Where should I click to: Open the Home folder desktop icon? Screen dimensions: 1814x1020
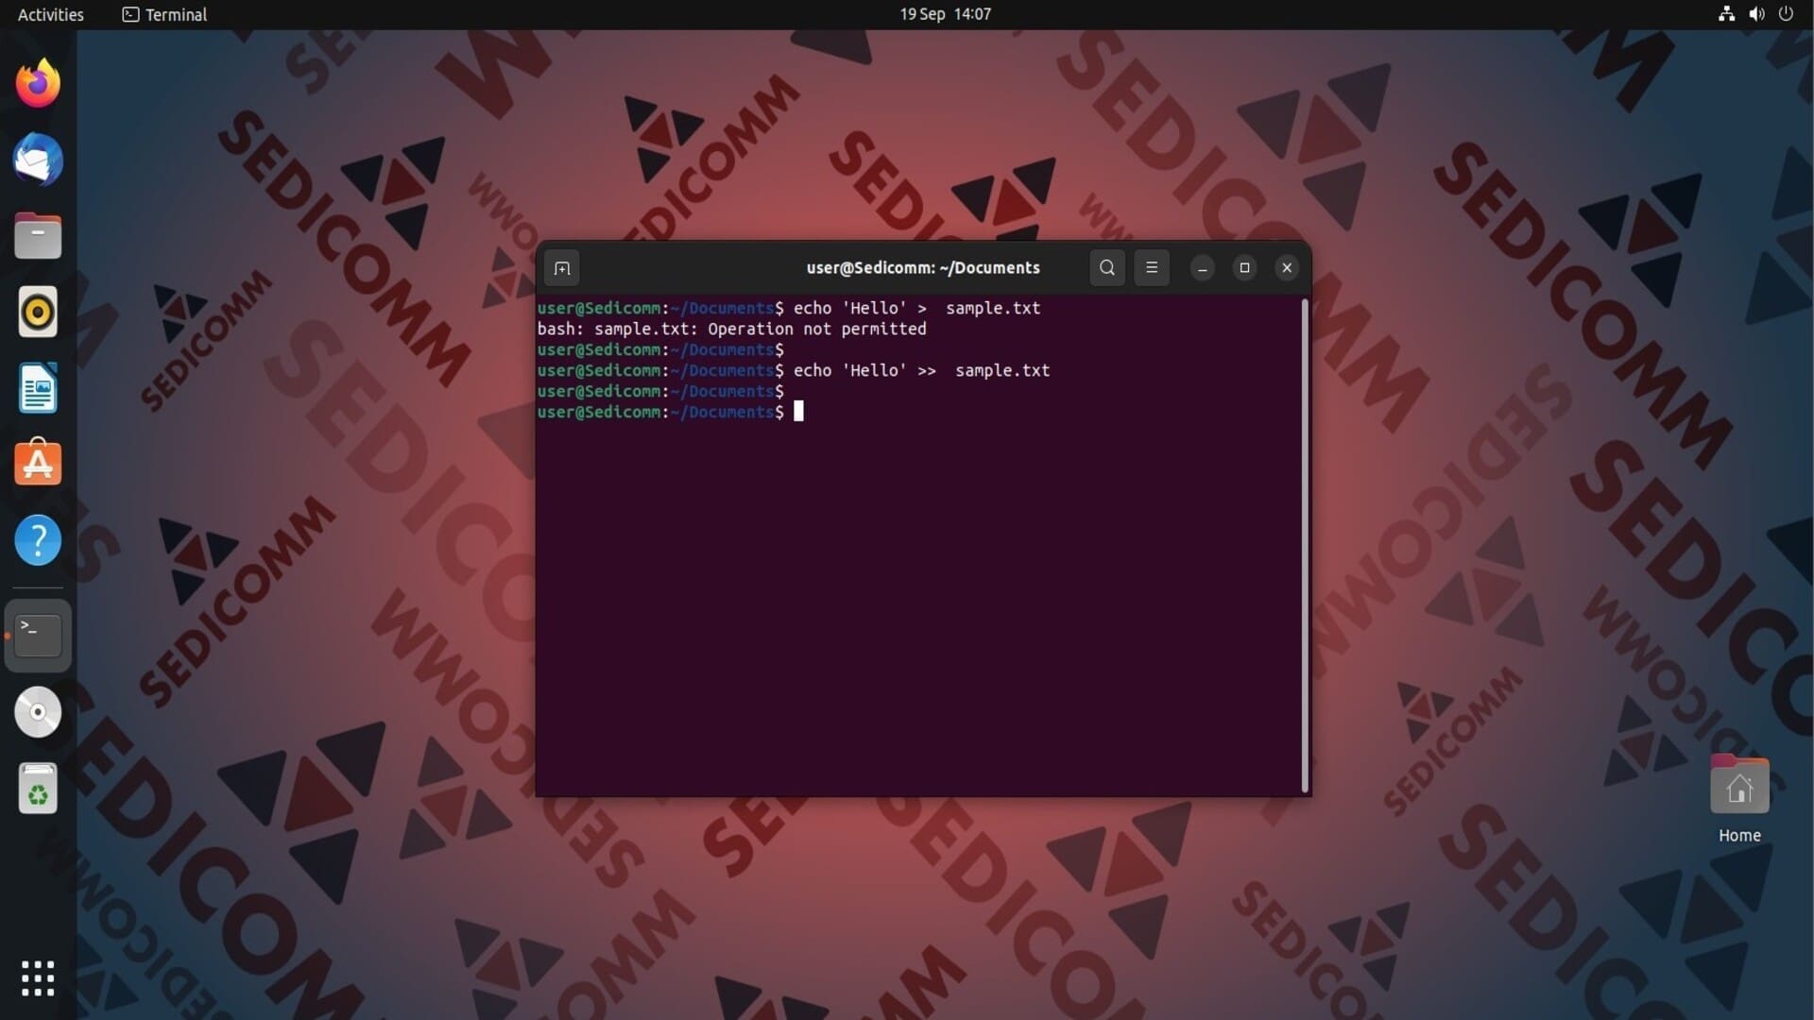[x=1739, y=786]
